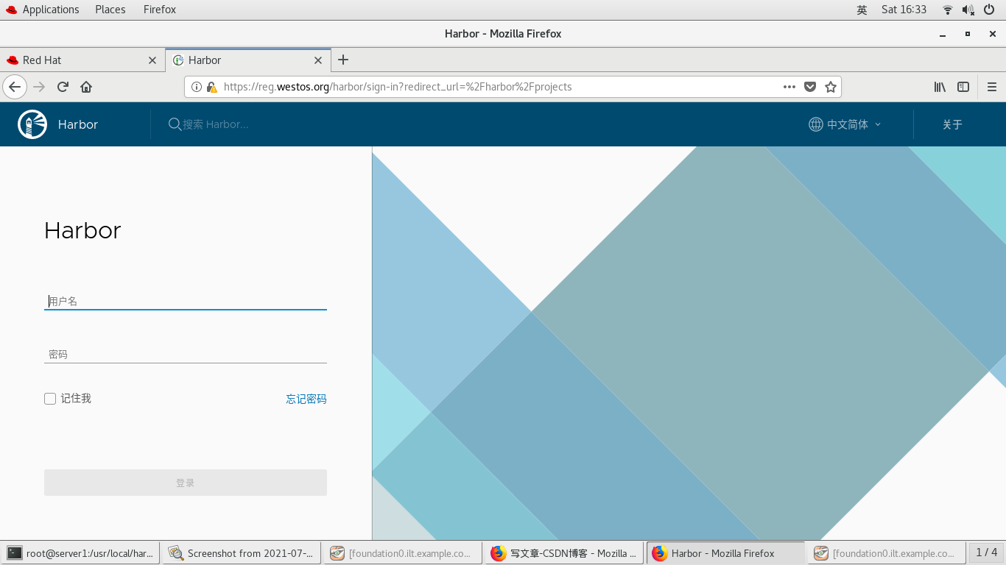Click the 用户名 username field
The image size is (1006, 565).
[x=186, y=301]
